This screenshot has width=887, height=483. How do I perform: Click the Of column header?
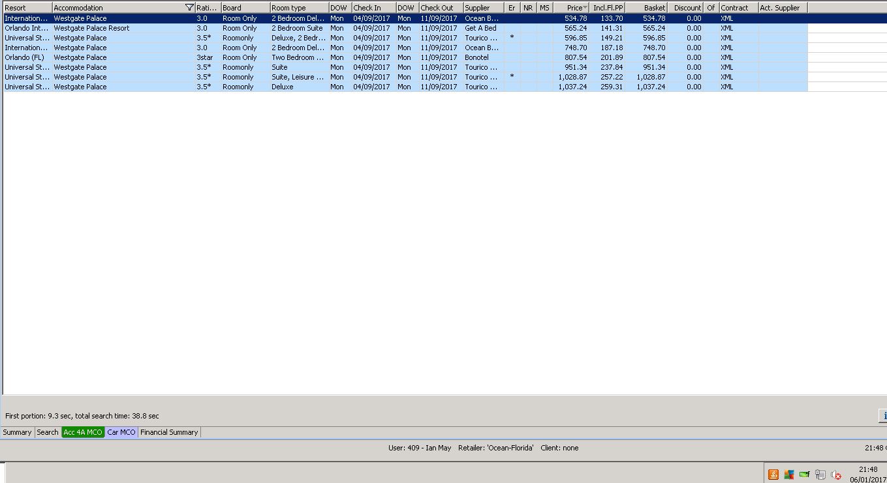click(711, 8)
